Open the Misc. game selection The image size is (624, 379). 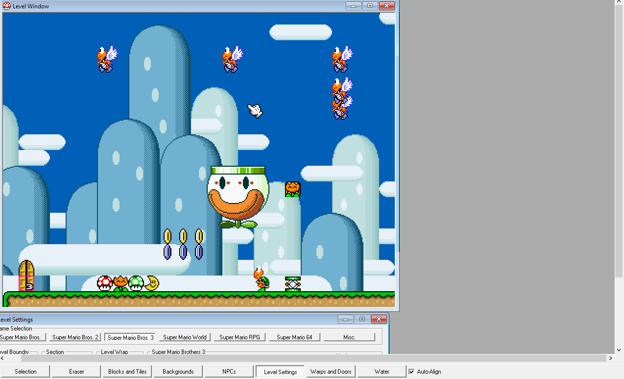point(349,337)
